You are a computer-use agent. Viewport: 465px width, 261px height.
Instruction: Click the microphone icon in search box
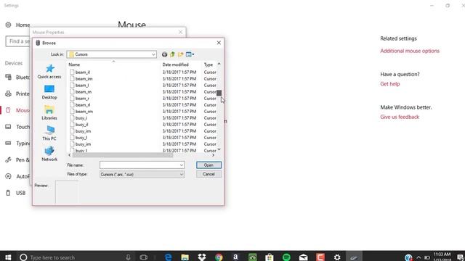click(128, 257)
